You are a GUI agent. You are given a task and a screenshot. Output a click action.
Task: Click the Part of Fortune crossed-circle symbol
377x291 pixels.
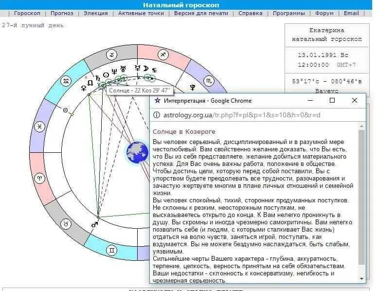(x=65, y=110)
